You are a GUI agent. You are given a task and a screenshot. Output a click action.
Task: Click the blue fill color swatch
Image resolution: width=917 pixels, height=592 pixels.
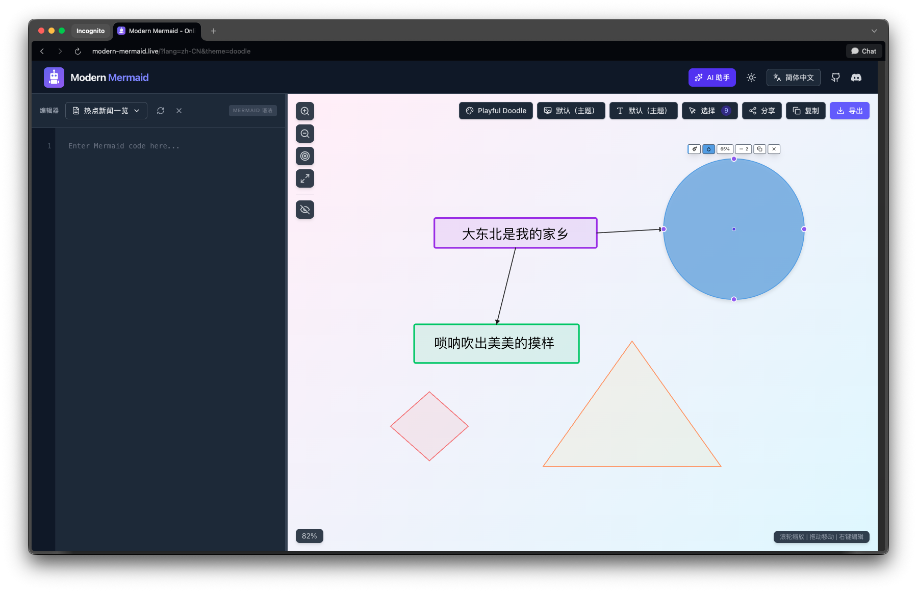pyautogui.click(x=708, y=149)
